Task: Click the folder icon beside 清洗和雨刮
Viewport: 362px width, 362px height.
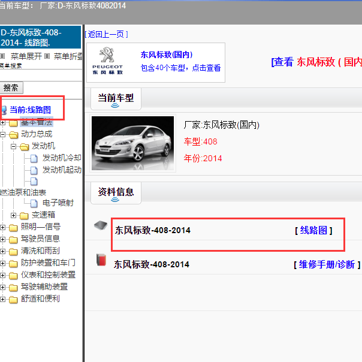Action: (13, 251)
